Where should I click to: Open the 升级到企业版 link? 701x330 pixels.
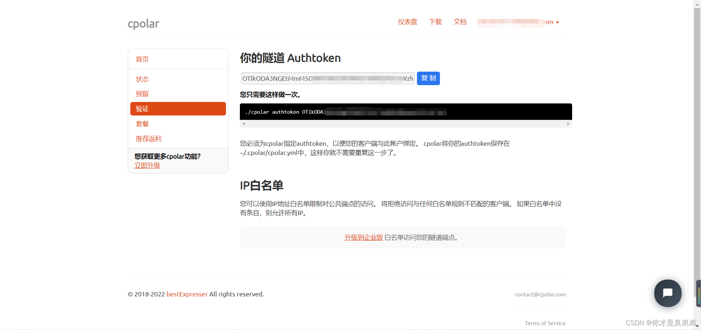[x=364, y=238]
